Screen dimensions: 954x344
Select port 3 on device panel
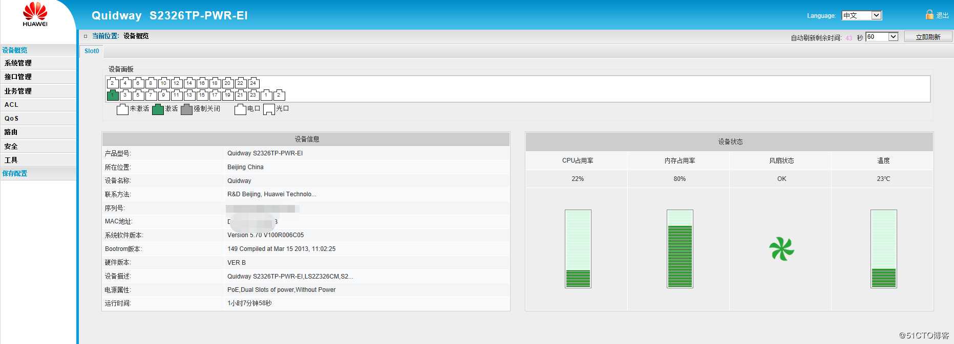pos(125,95)
